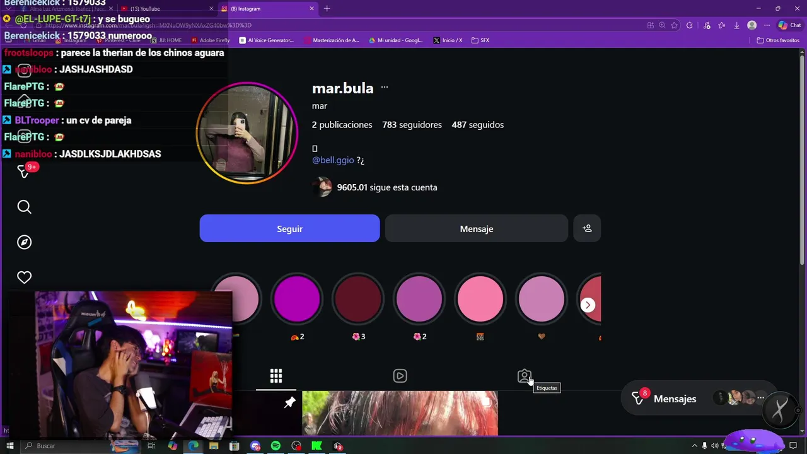Open the three-dot menu in Mensajes bar
The width and height of the screenshot is (807, 454).
[x=761, y=398]
